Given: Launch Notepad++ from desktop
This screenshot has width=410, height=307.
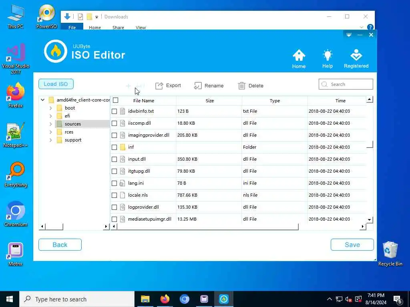Looking at the screenshot, I should click(16, 135).
